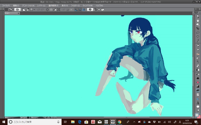Screen dimensions: 201x125
Task: Select the highlighted Figure tool
Action: click(198, 90)
